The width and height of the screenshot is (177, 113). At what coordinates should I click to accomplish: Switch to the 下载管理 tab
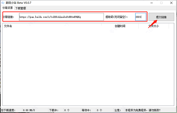click(x=21, y=8)
